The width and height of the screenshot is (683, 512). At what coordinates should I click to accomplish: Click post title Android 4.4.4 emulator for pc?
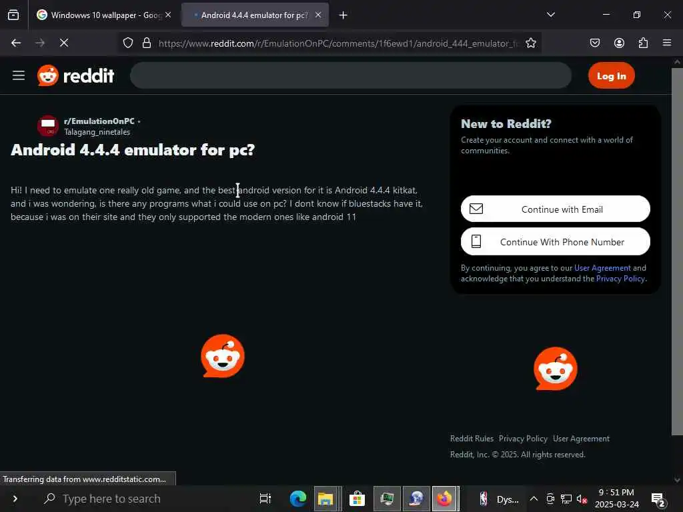[133, 150]
